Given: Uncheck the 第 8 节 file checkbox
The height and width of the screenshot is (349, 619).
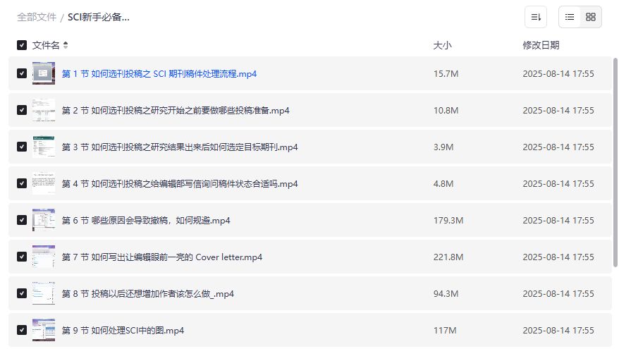Looking at the screenshot, I should point(22,294).
